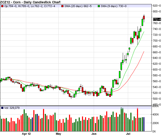Image resolution: width=163 pixels, height=136 pixels.
Task: Select the 'SMA (20 days): 662-5' legend label
Action: point(78,6)
